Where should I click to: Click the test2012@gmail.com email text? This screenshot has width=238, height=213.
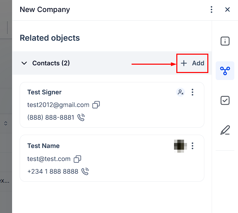point(58,105)
